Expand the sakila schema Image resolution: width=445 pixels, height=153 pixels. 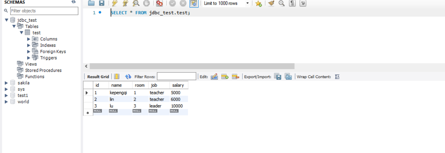click(x=6, y=83)
